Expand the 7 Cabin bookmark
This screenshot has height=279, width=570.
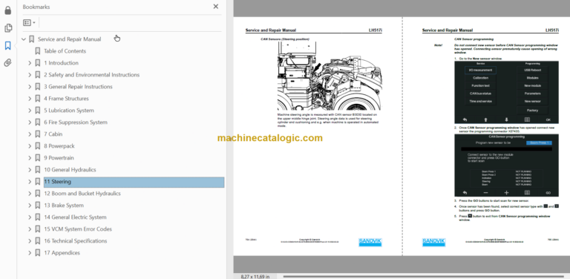(30, 134)
